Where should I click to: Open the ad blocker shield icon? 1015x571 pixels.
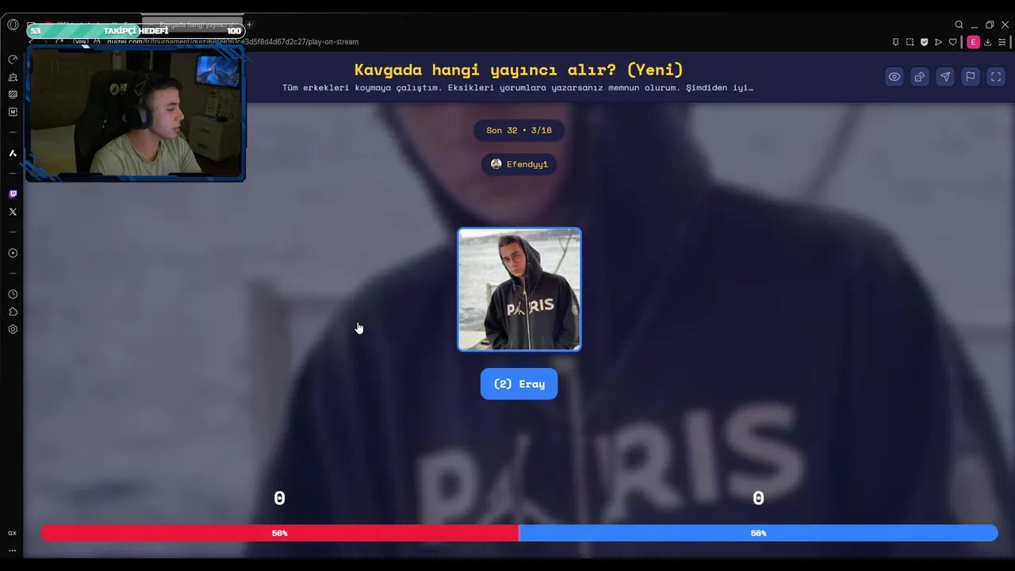click(924, 42)
